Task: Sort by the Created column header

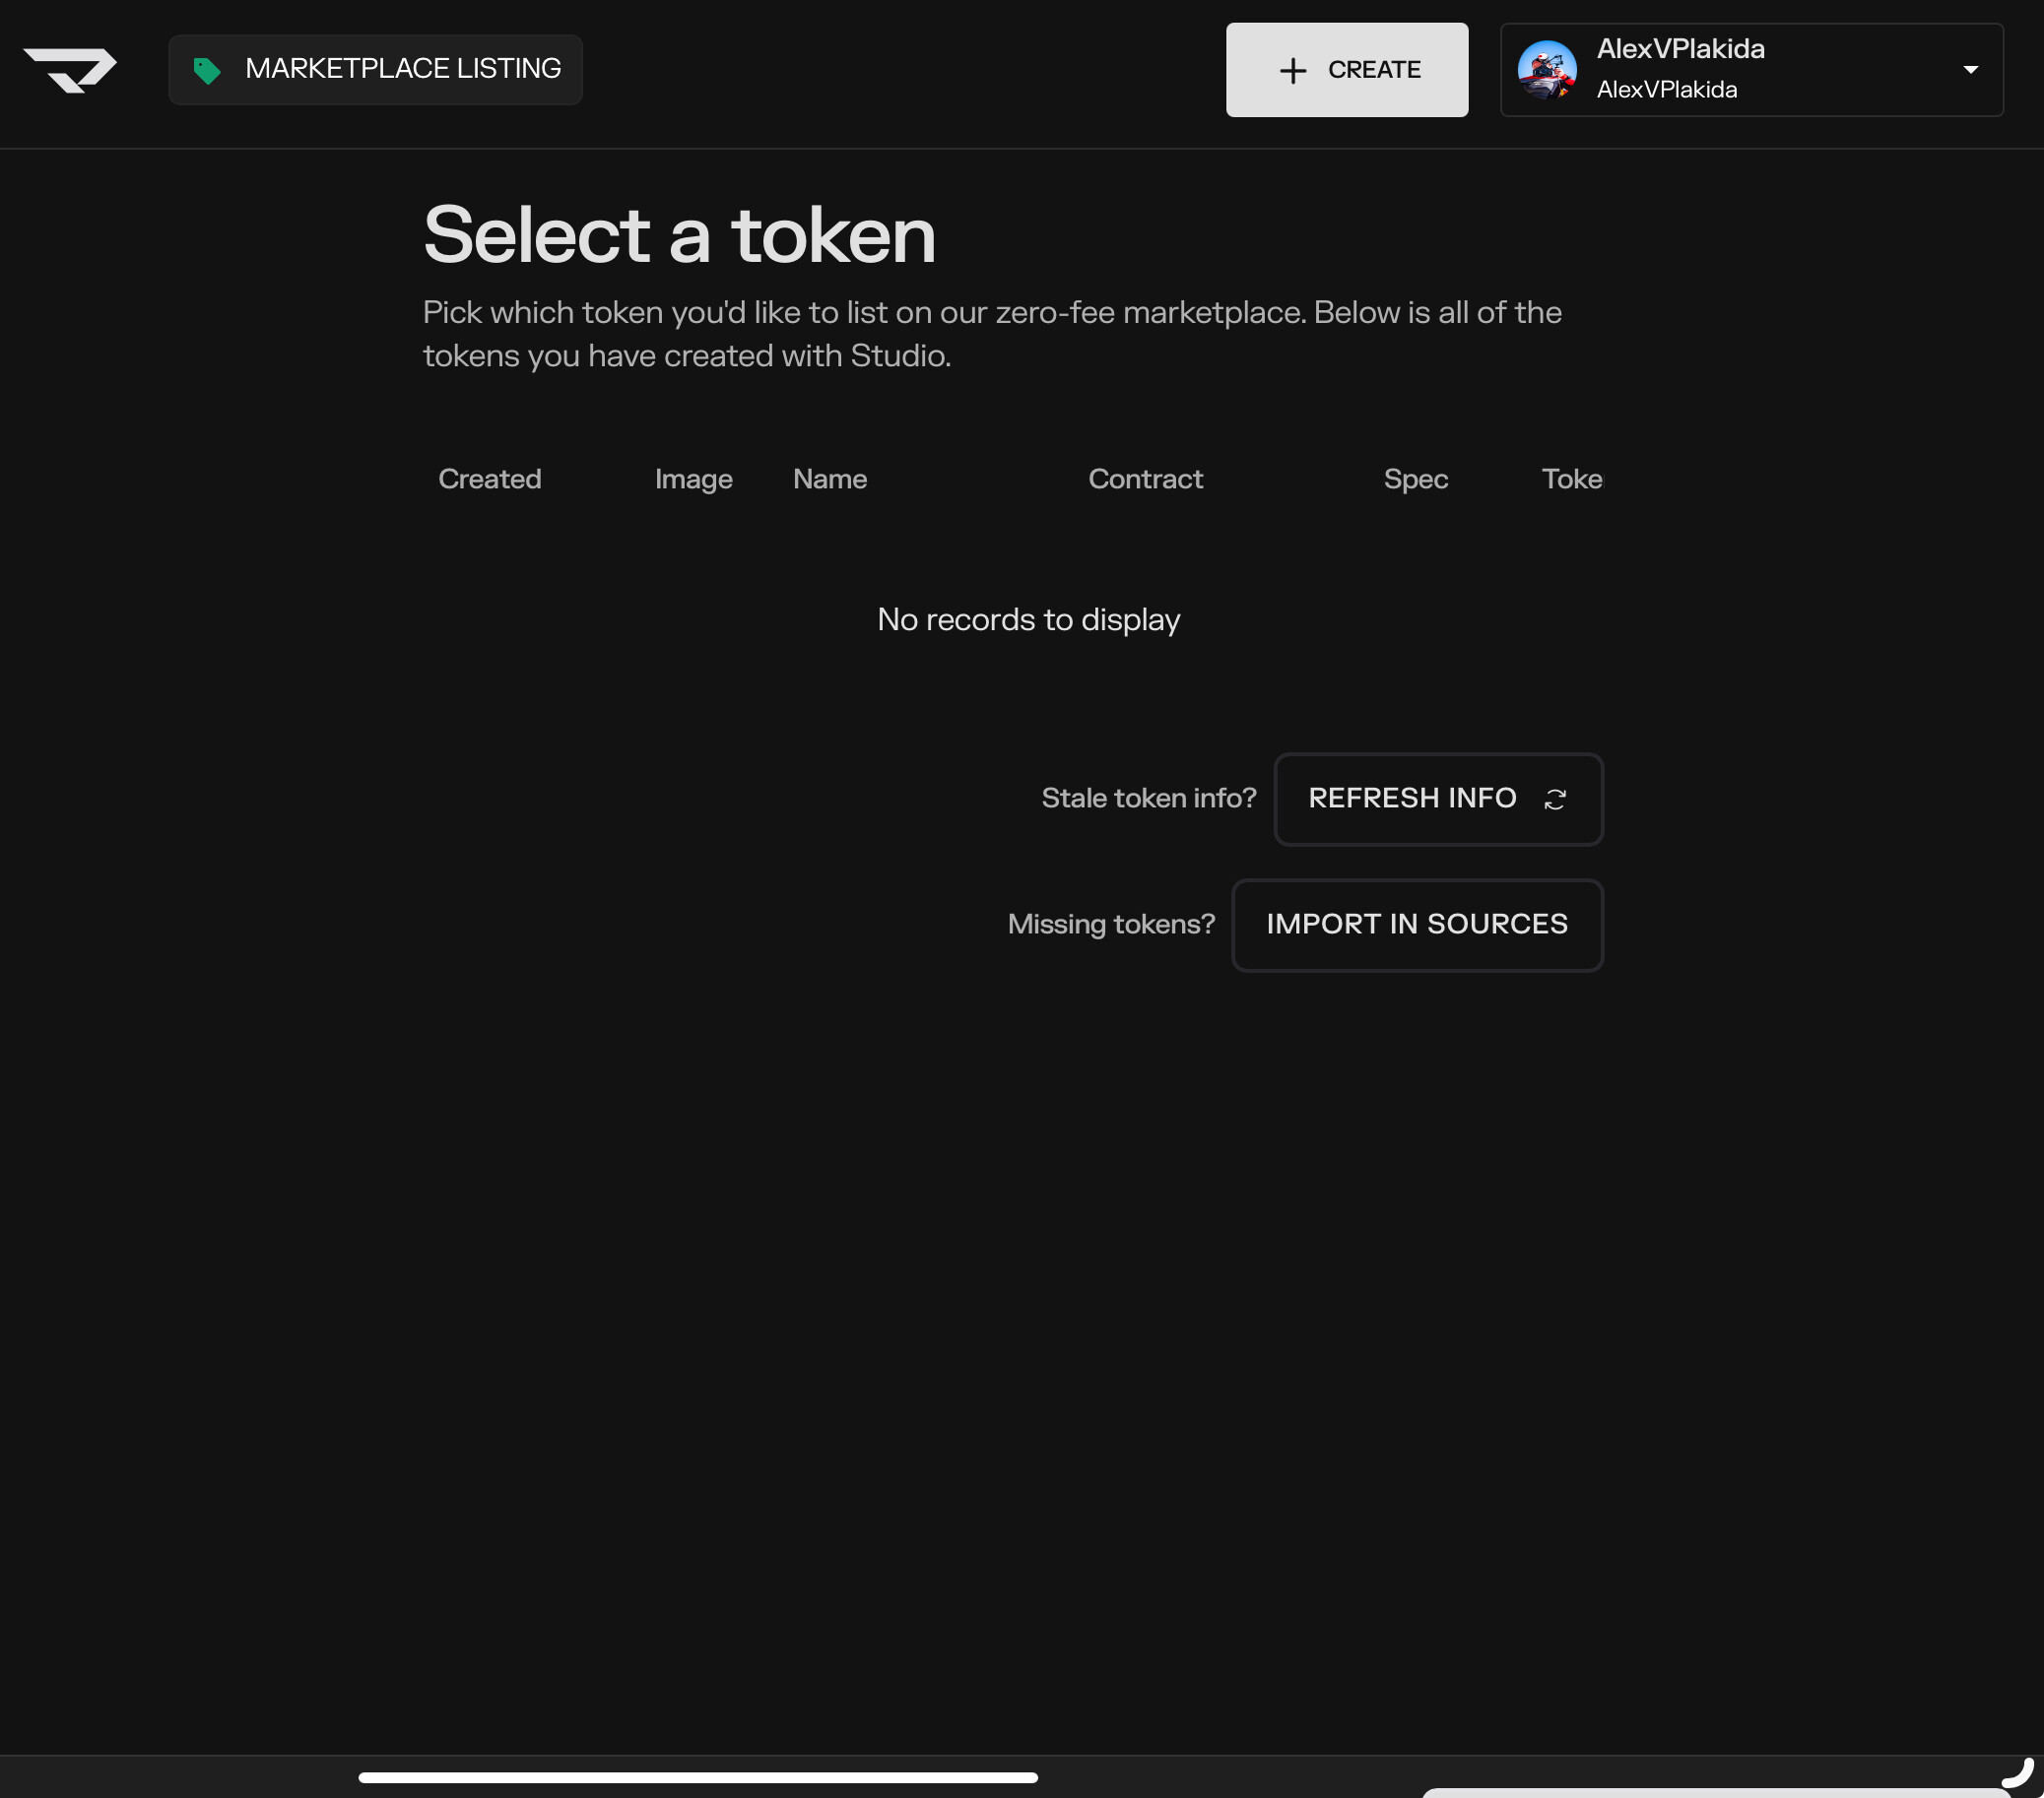Action: 489,479
